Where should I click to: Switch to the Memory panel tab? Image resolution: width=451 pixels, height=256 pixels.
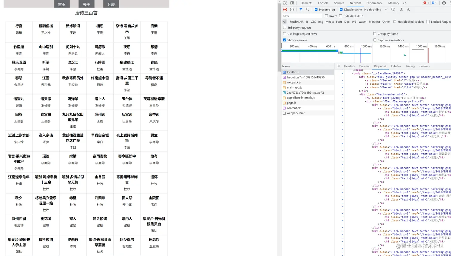coord(393,3)
